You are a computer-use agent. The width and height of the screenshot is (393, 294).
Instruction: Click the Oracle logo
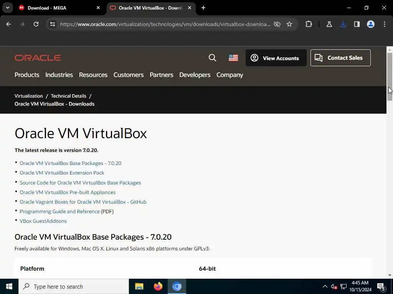pos(38,58)
